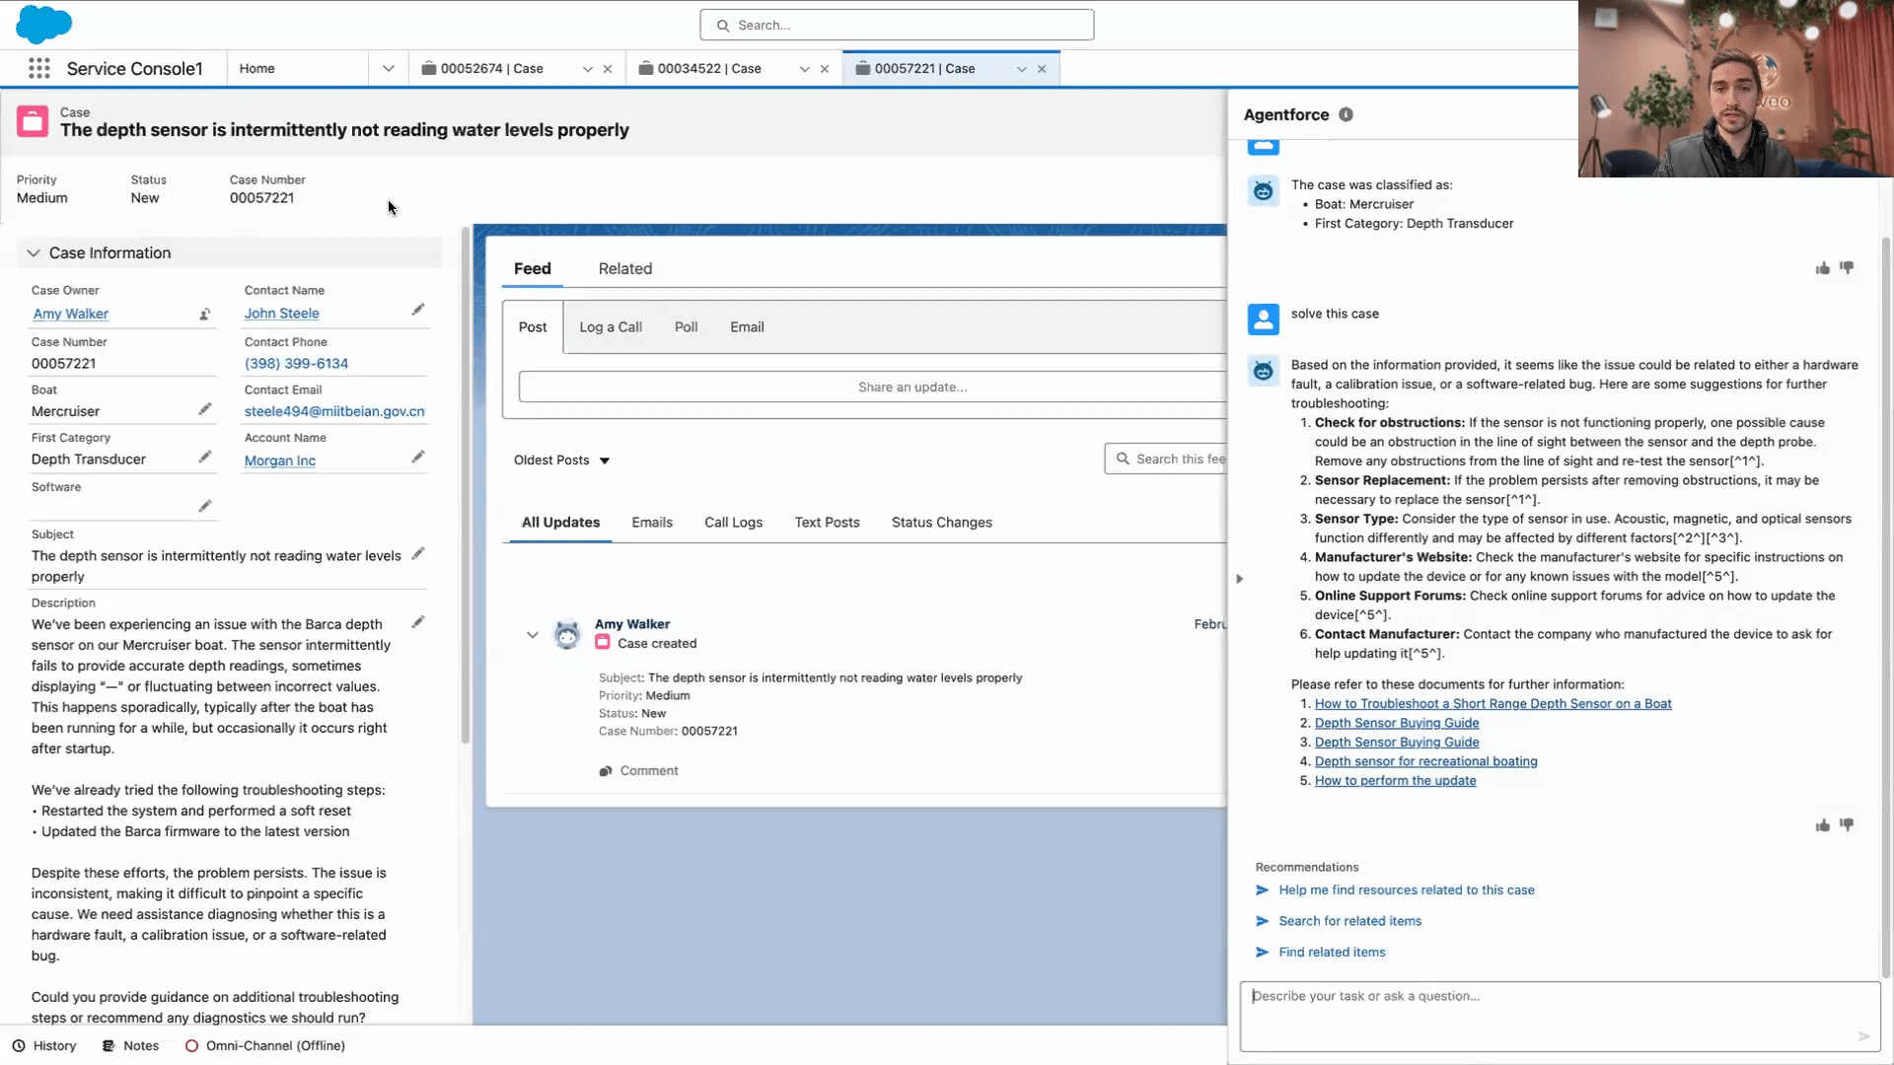Click the Comment icon on feed post

[606, 771]
